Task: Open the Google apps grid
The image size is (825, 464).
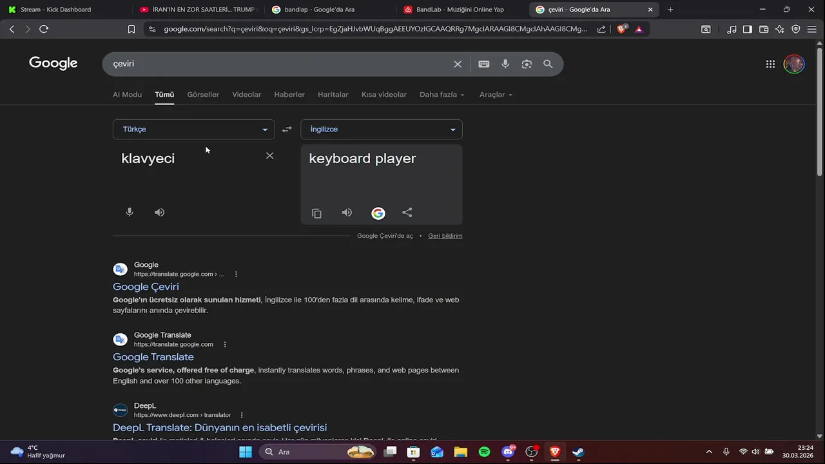Action: [x=770, y=64]
